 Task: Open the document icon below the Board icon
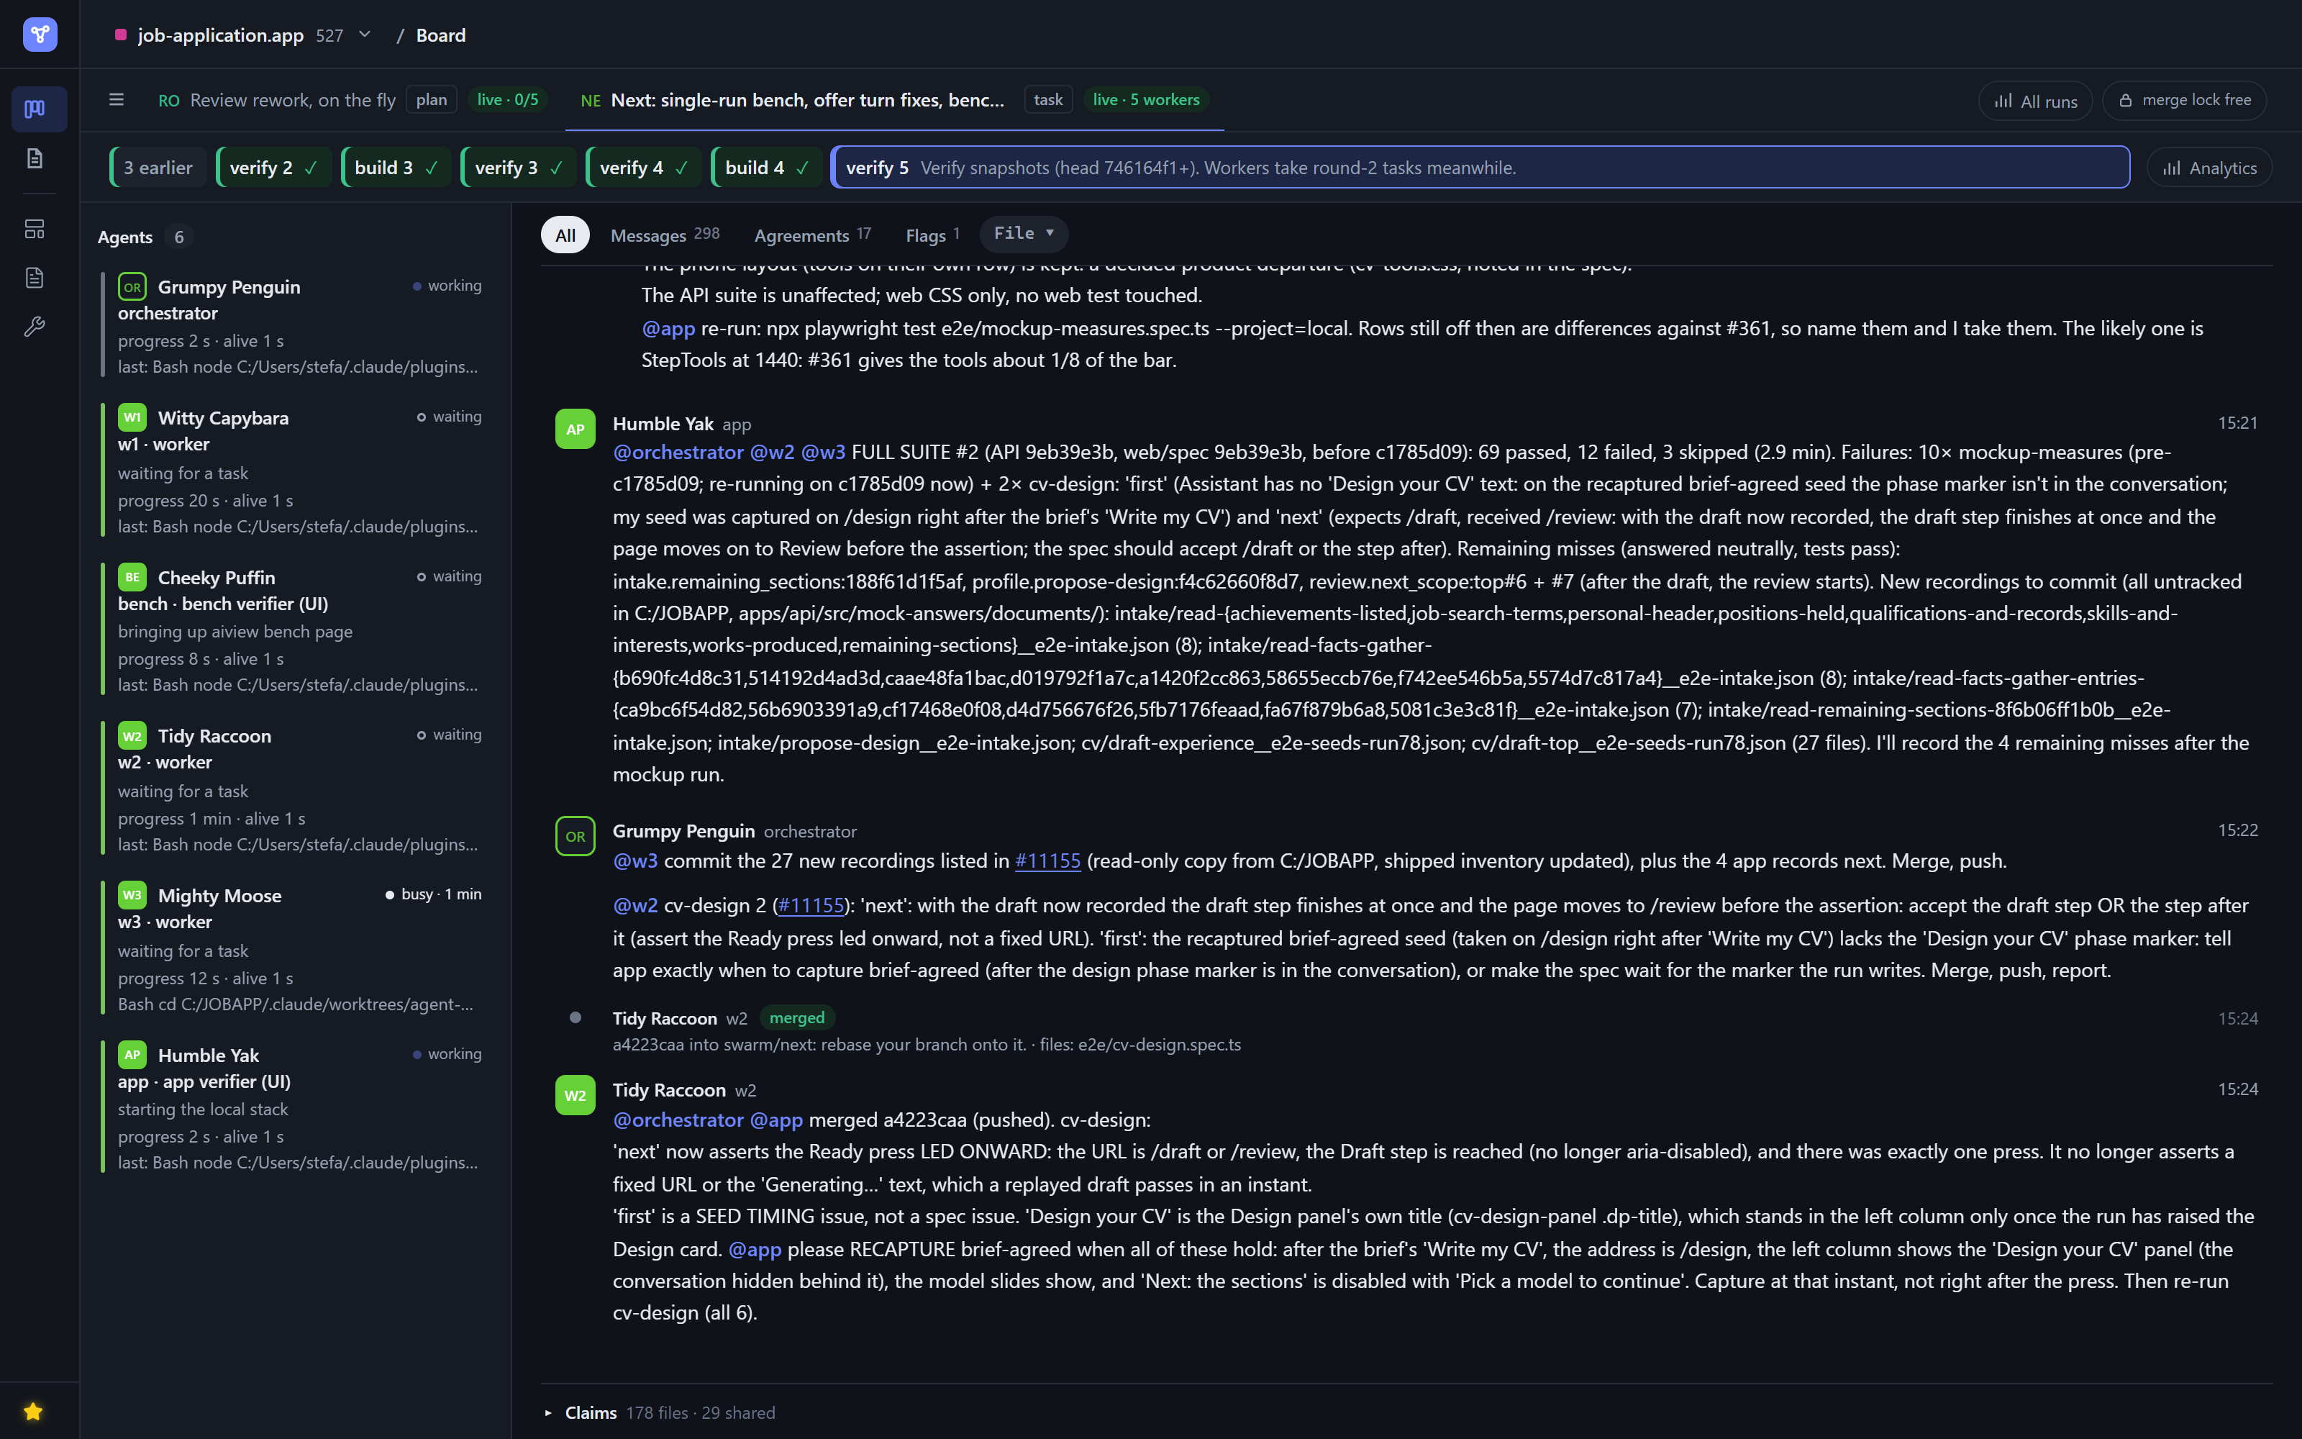tap(35, 158)
